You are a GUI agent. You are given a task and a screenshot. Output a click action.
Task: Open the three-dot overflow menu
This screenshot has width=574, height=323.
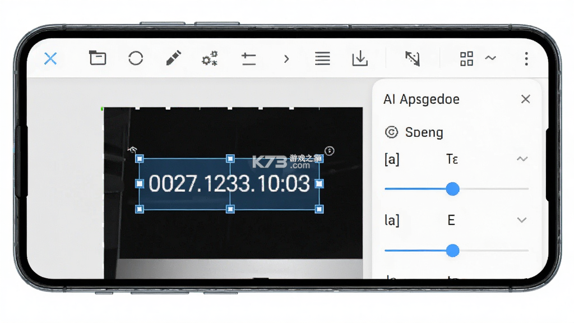526,58
